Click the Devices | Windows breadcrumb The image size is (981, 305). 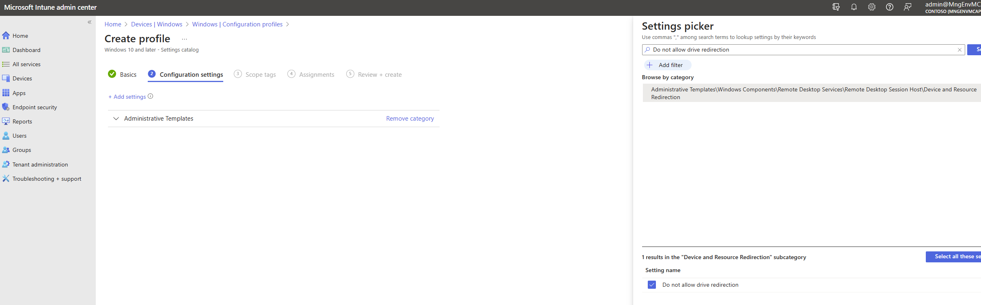(157, 24)
